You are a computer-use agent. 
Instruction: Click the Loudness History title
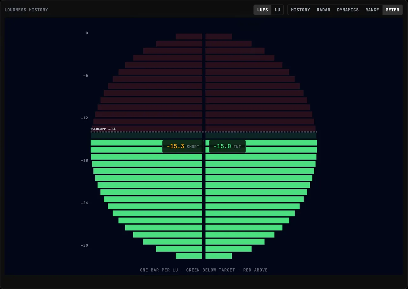click(26, 10)
